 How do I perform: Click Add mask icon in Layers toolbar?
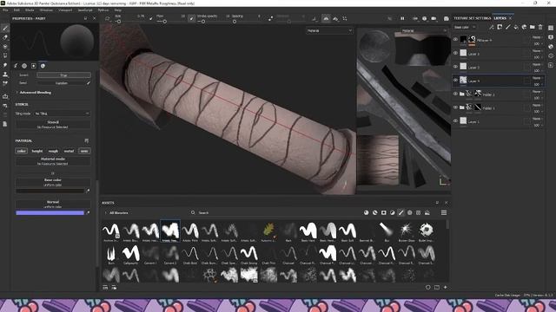[x=500, y=27]
